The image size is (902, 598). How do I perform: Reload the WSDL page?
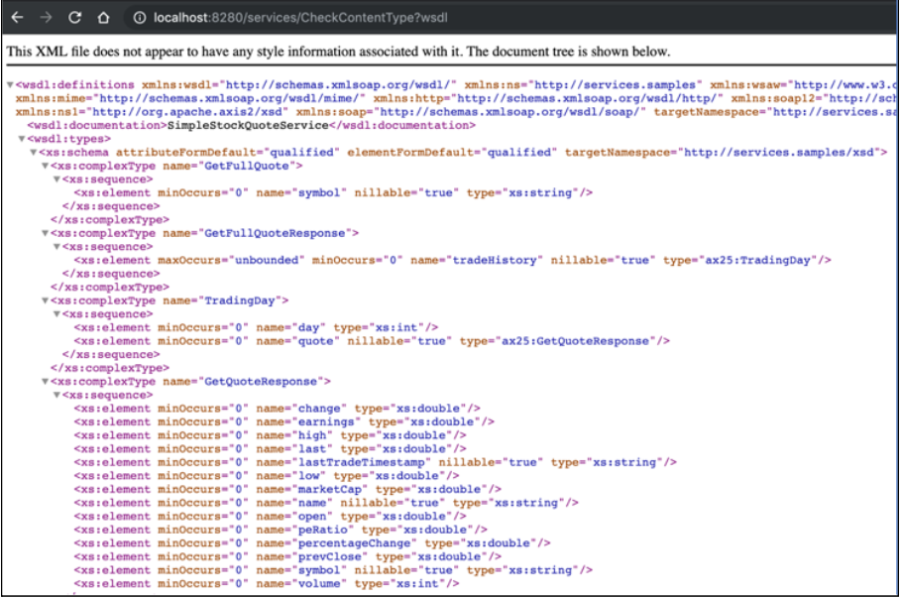coord(74,18)
